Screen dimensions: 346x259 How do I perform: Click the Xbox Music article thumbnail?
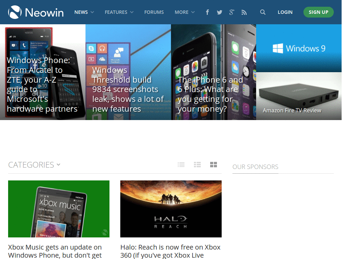click(59, 209)
